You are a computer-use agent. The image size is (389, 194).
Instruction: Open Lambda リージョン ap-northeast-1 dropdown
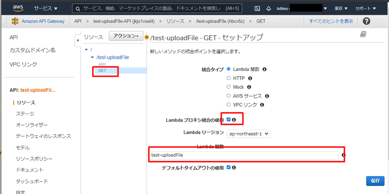248,133
